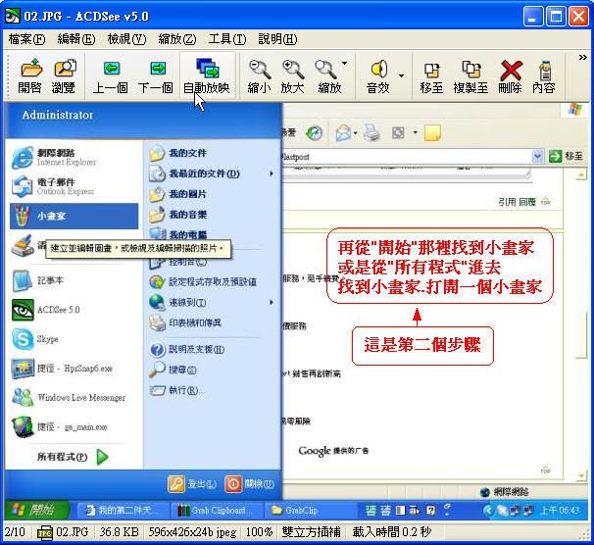Image resolution: width=594 pixels, height=545 pixels.
Task: Open the 編輯(E) menu
Action: (x=76, y=39)
